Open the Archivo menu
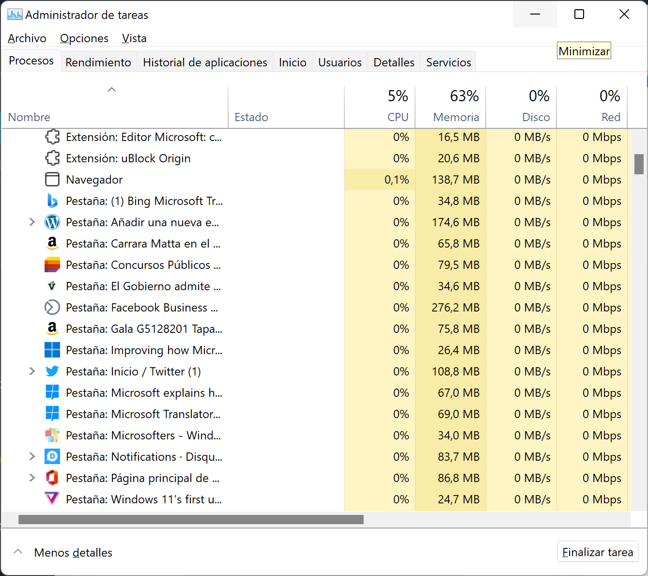Image resolution: width=648 pixels, height=576 pixels. (27, 38)
